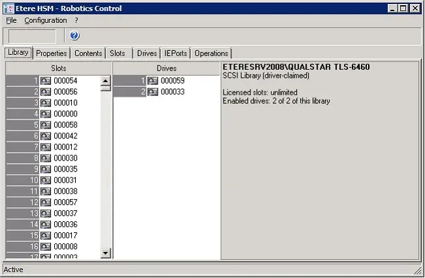
Task: Open the File menu
Action: click(x=11, y=20)
